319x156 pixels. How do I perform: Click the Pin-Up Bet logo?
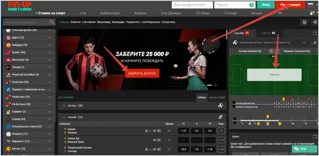[x=20, y=6]
